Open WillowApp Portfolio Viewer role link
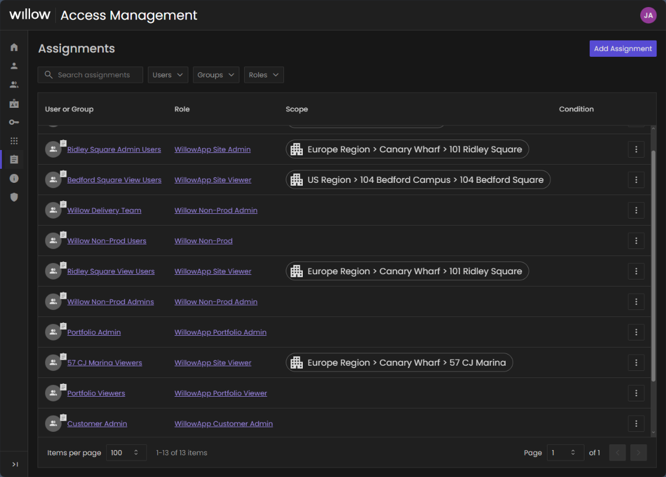Image resolution: width=666 pixels, height=477 pixels. (221, 393)
